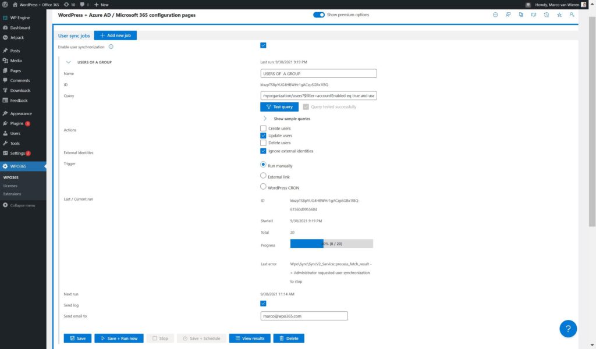The image size is (596, 349).
Task: Open Extensions submenu link
Action: 12,194
